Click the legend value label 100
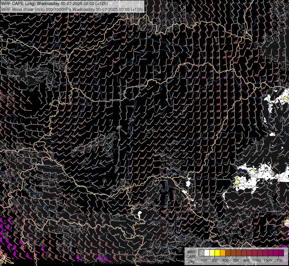Viewport: 289px width, 266px height. click(x=204, y=260)
